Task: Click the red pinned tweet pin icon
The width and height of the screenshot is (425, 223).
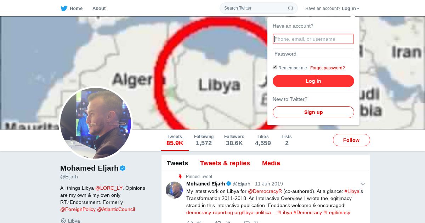Action: click(x=180, y=176)
